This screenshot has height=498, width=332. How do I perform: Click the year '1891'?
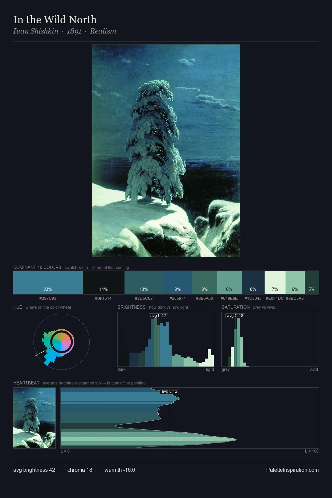pyautogui.click(x=74, y=31)
